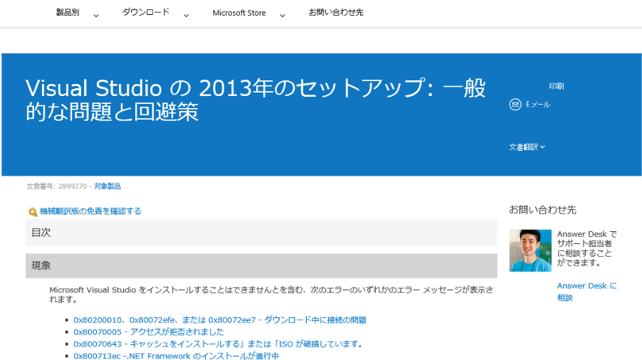Collapse the 現象 section header
This screenshot has height=360, width=642.
click(x=261, y=265)
